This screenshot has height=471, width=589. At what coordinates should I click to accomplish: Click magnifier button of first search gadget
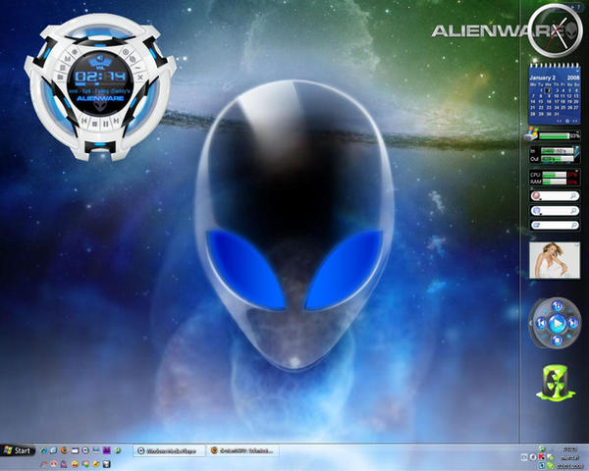tap(573, 195)
